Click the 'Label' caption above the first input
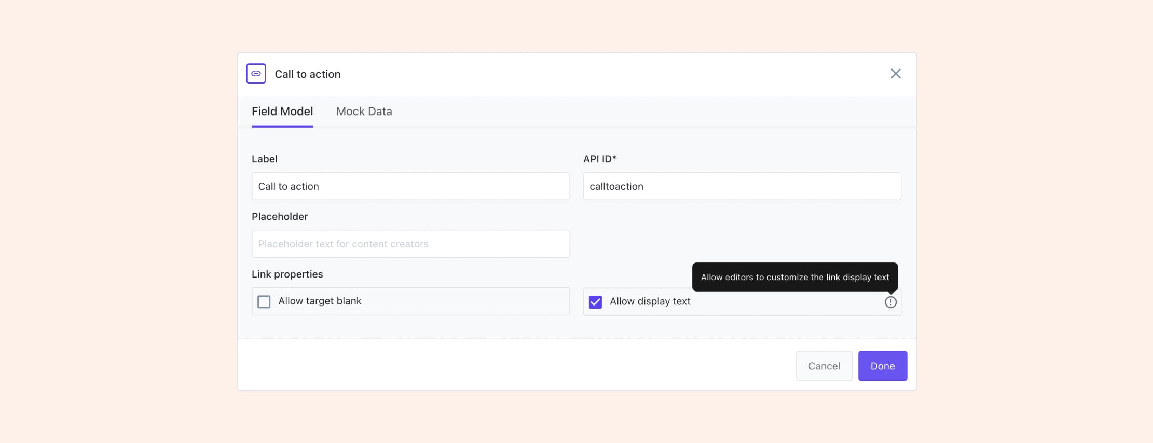The width and height of the screenshot is (1153, 443). pyautogui.click(x=265, y=159)
